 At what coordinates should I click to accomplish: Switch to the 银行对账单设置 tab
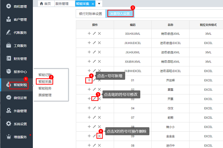(90, 14)
